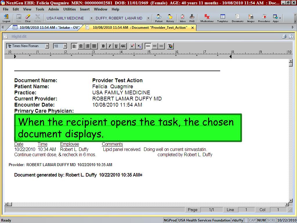Open the Window menu
This screenshot has width=297, height=223.
point(101,9)
